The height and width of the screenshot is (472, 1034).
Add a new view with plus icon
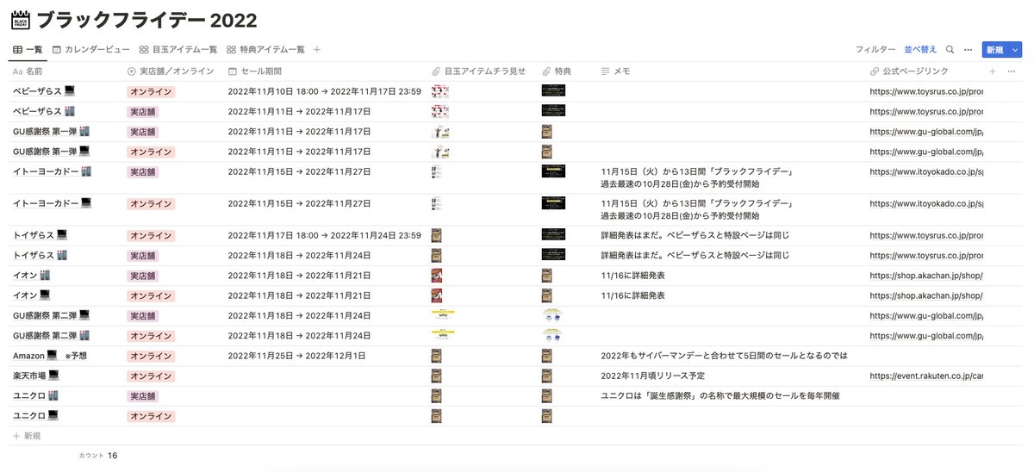pyautogui.click(x=317, y=50)
